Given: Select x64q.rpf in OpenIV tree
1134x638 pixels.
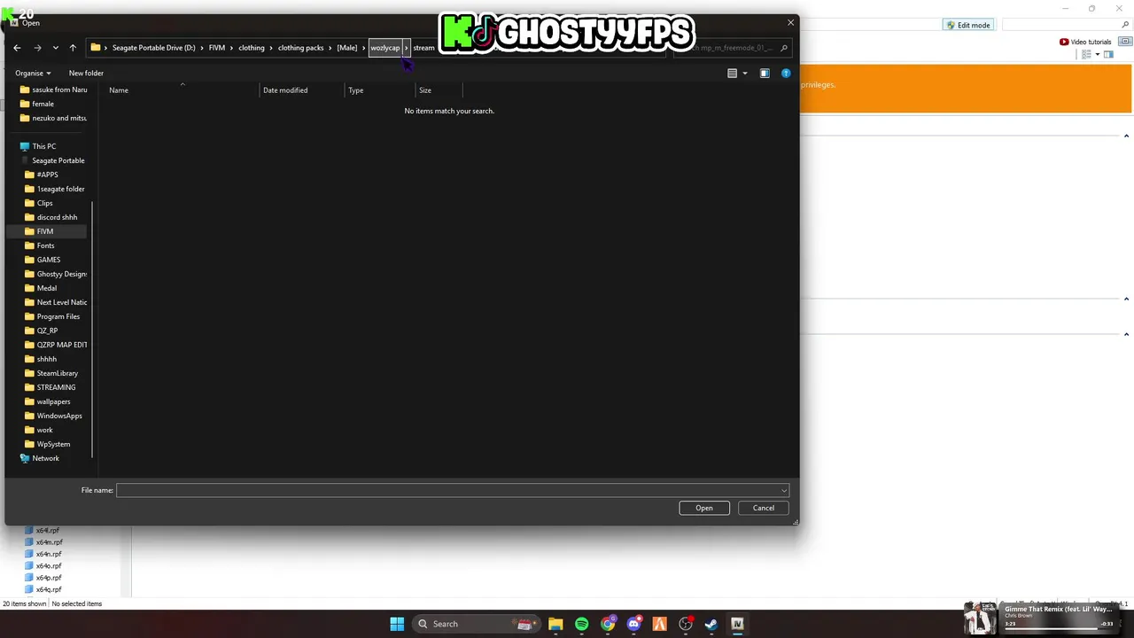Looking at the screenshot, I should 43,589.
